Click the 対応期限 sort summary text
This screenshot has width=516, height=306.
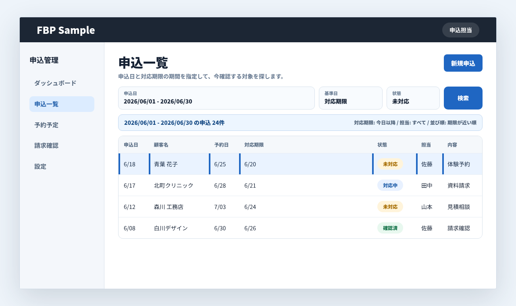pyautogui.click(x=415, y=123)
